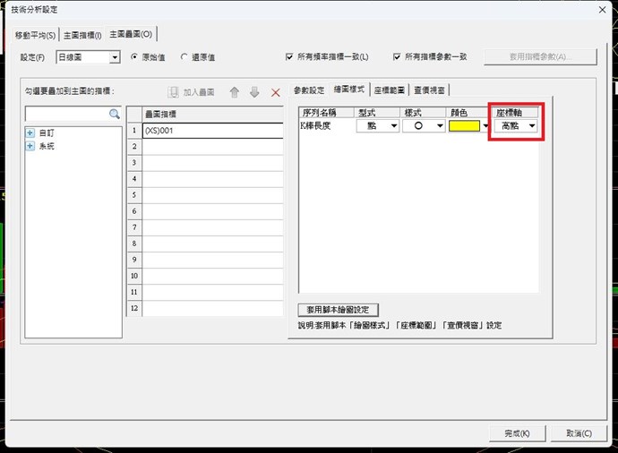Click the 加入疊圖 add overlay icon

175,92
